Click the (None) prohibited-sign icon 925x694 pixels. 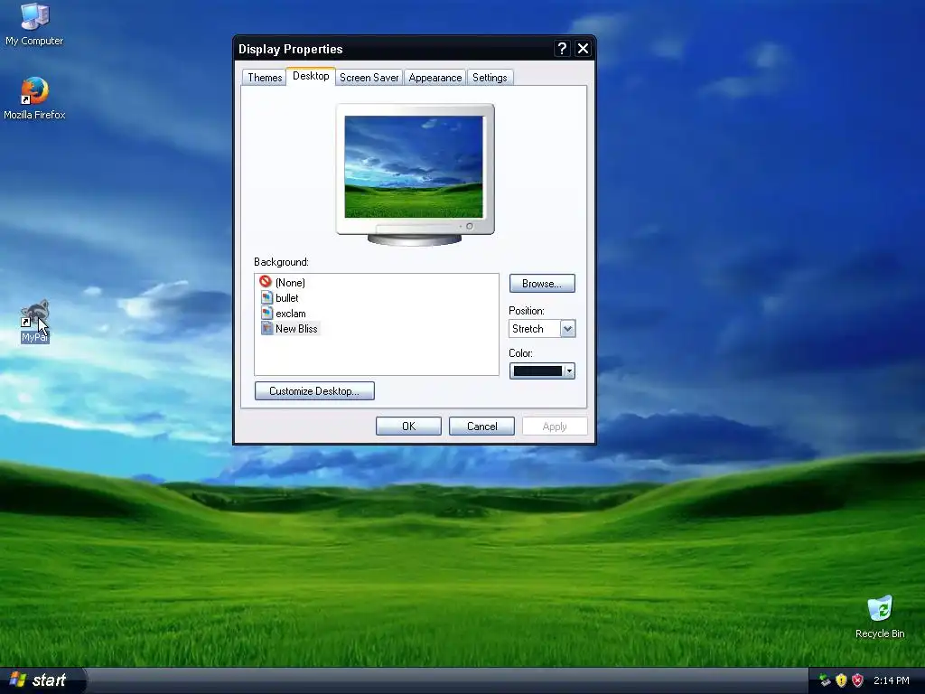266,282
